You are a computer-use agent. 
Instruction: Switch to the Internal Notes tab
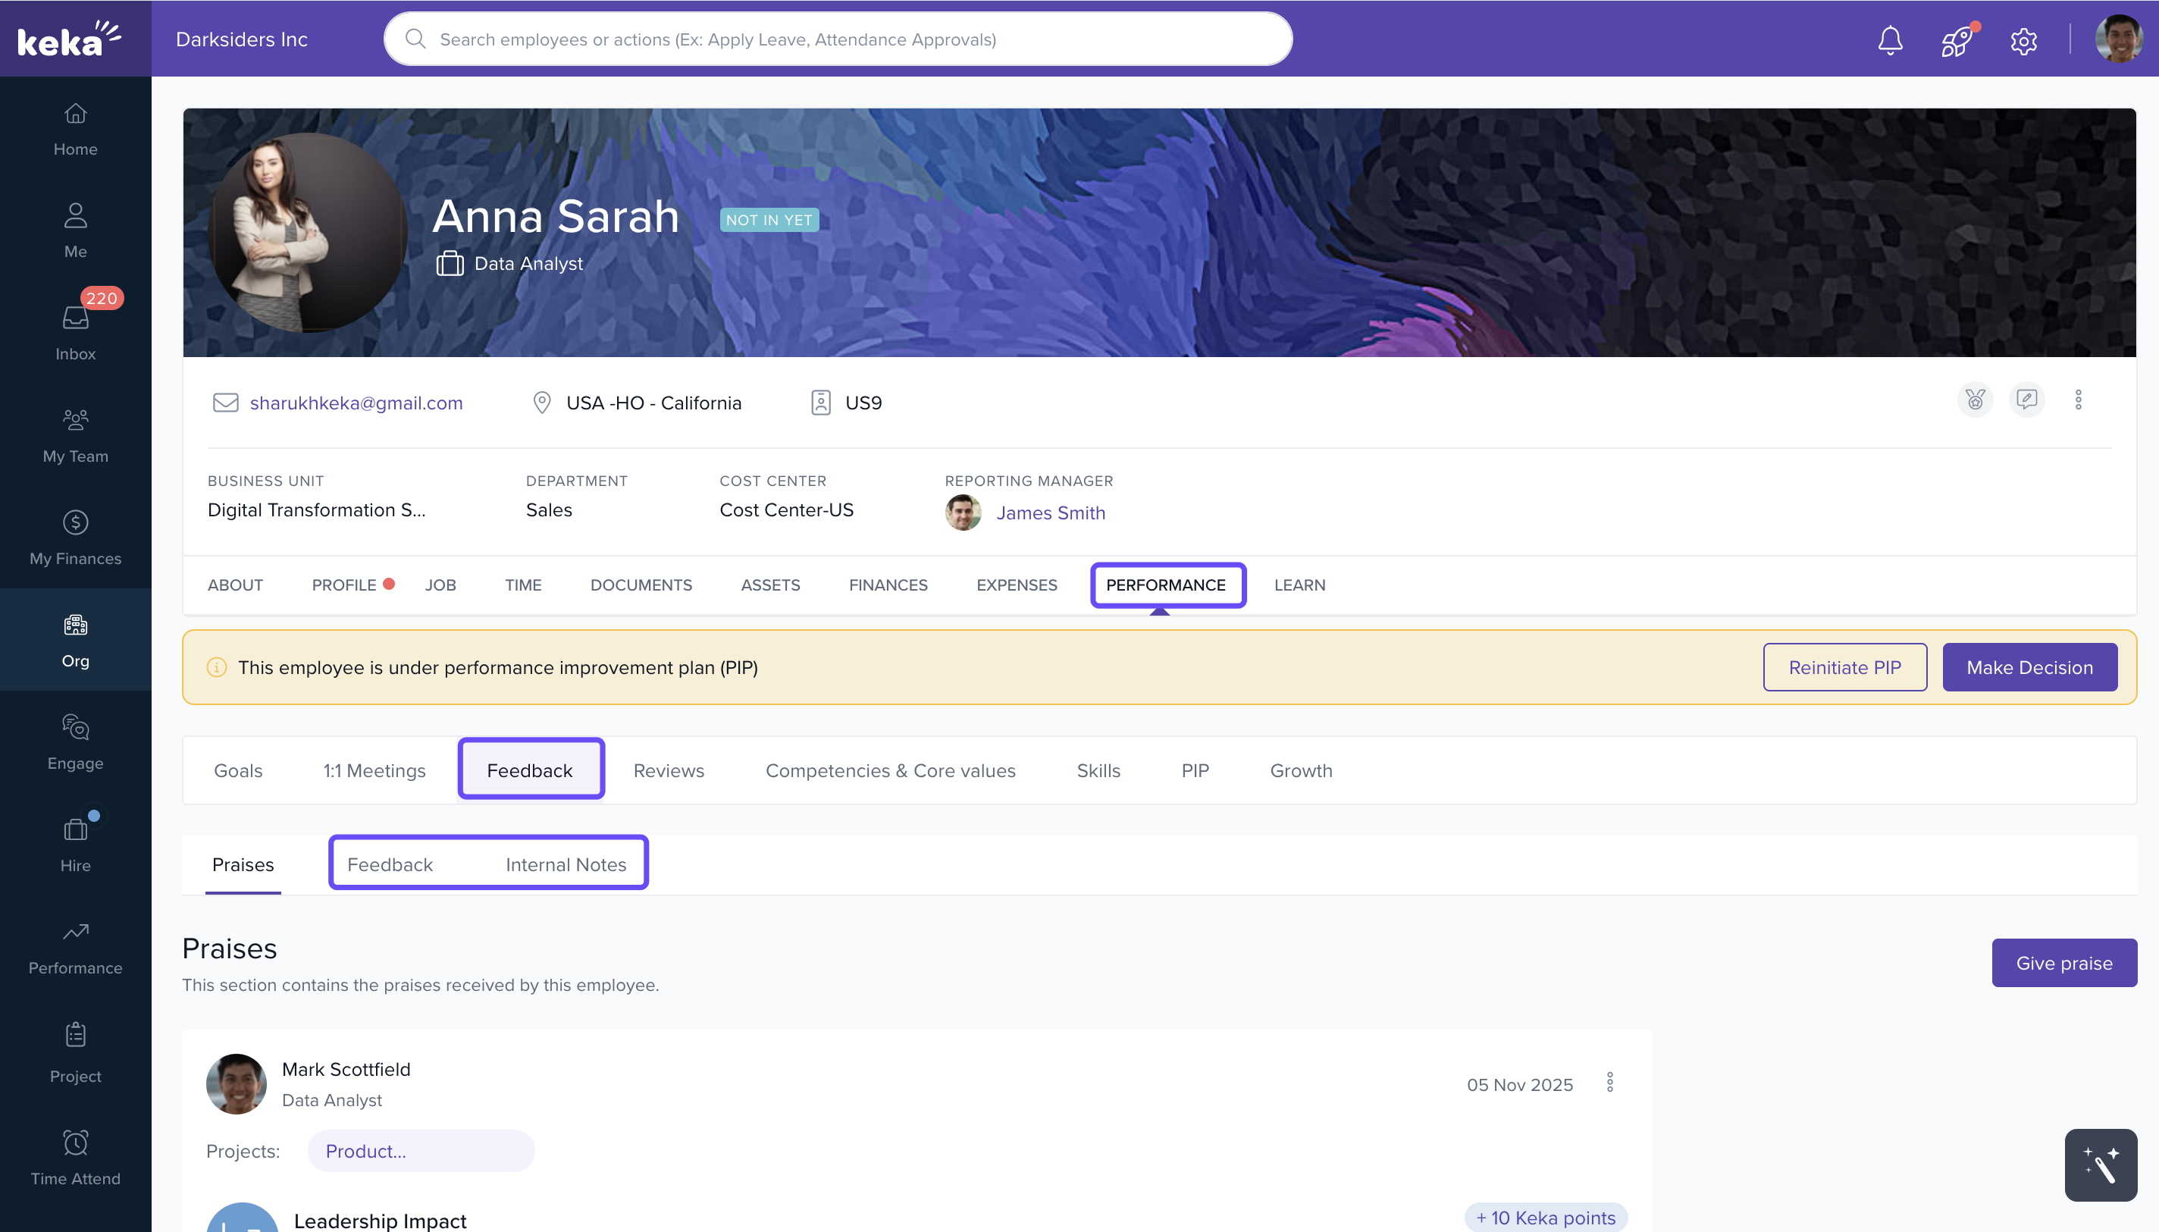tap(565, 864)
